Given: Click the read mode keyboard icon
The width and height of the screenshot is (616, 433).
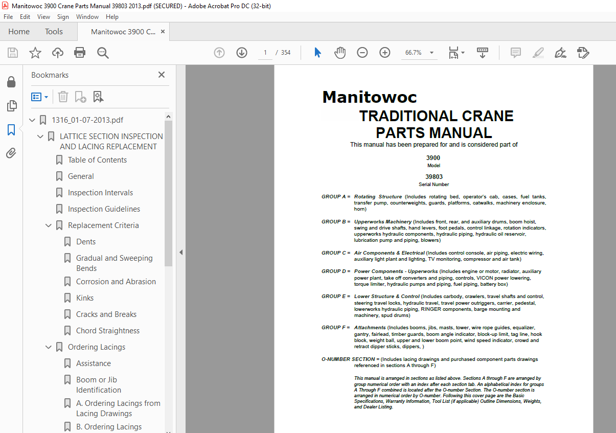Looking at the screenshot, I should pos(483,53).
